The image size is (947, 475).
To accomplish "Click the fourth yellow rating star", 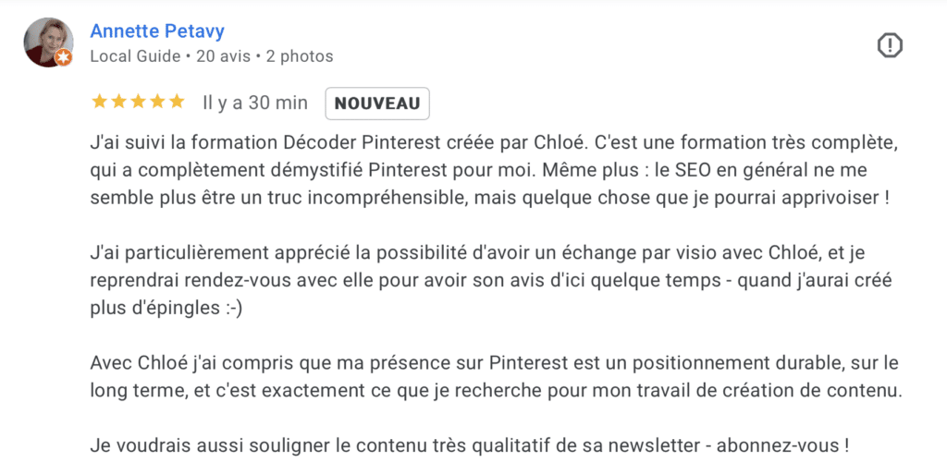I will click(157, 102).
